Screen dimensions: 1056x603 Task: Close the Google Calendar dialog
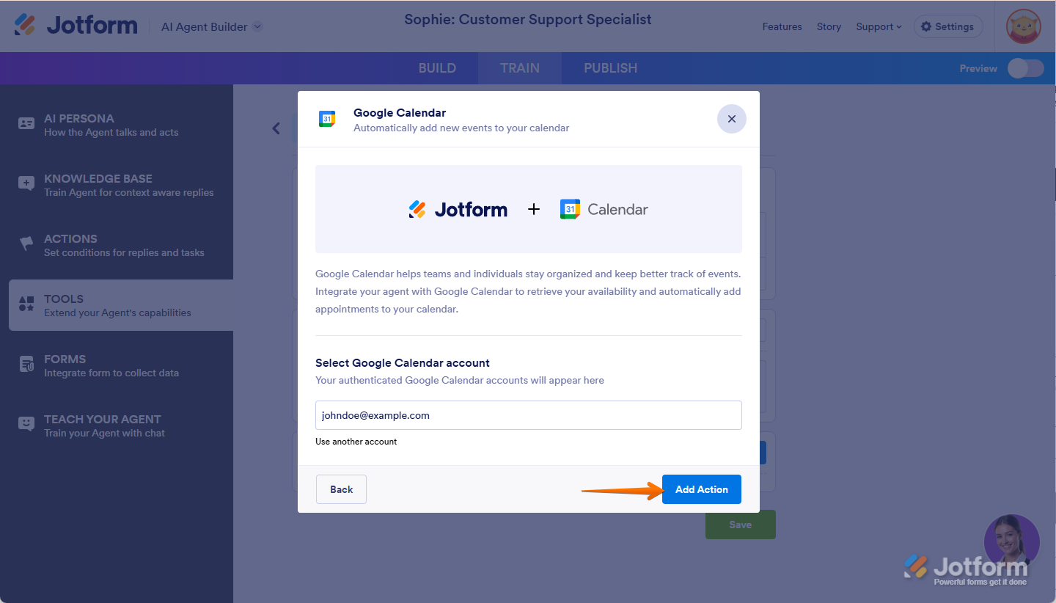pos(731,119)
